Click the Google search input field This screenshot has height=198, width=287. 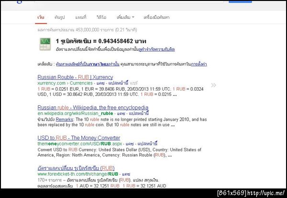point(129,1)
